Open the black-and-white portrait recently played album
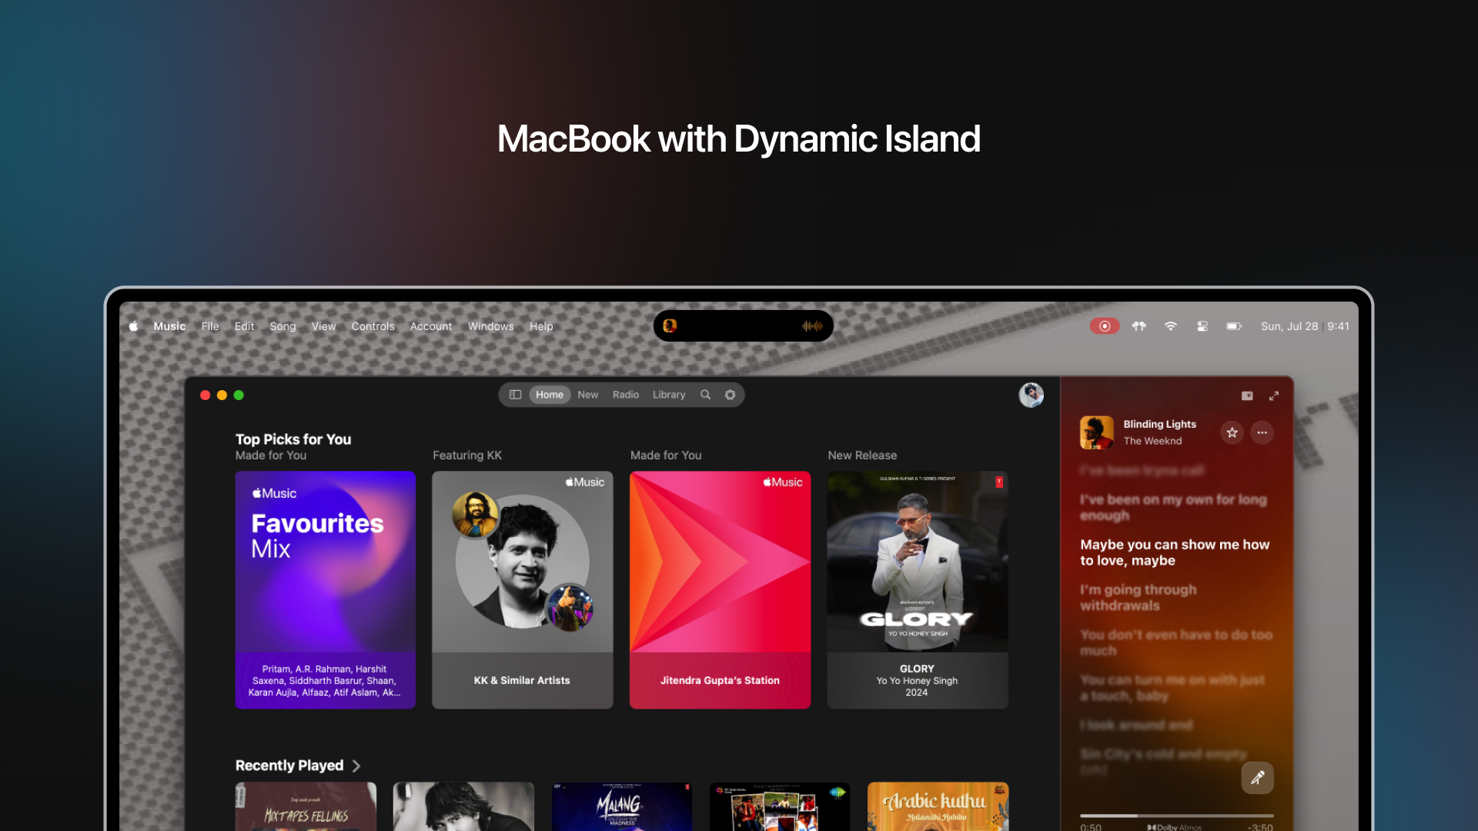Image resolution: width=1478 pixels, height=831 pixels. coord(463,806)
